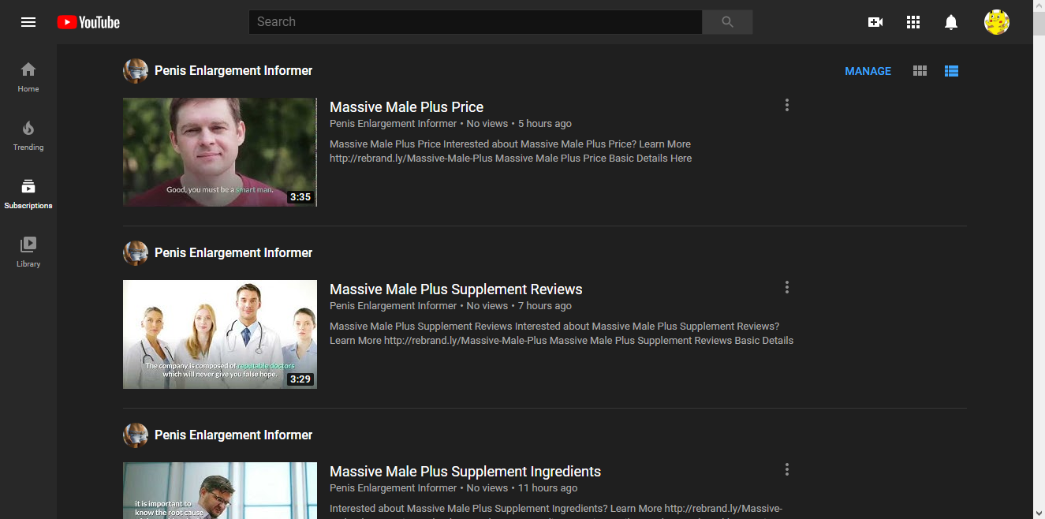Click the search magnifier button
The width and height of the screenshot is (1045, 519).
coord(727,22)
